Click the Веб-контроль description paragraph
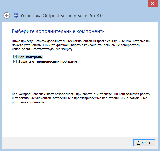This screenshot has height=151, width=160. point(81,98)
